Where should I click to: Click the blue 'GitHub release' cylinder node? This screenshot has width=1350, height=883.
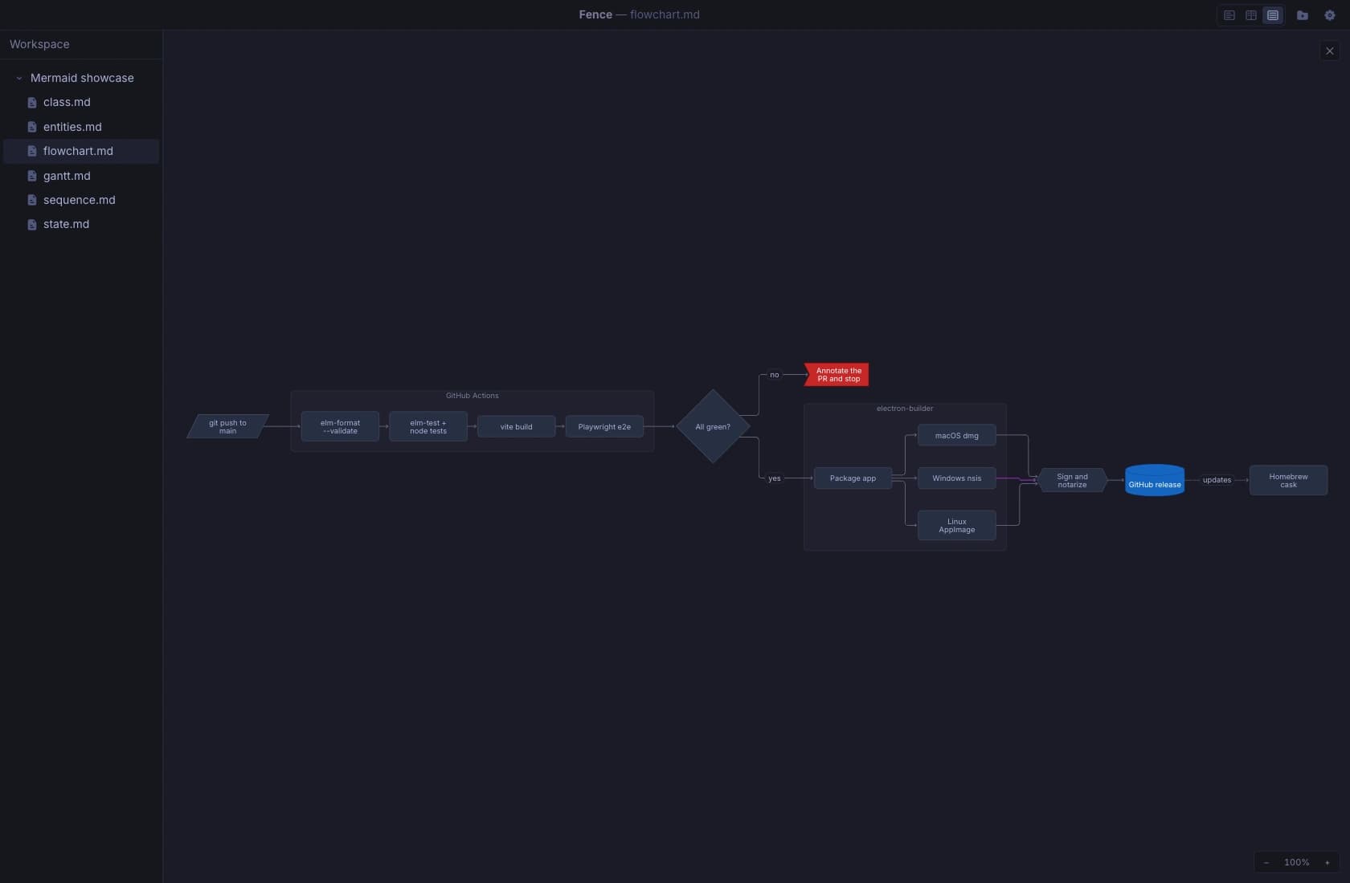[1155, 480]
